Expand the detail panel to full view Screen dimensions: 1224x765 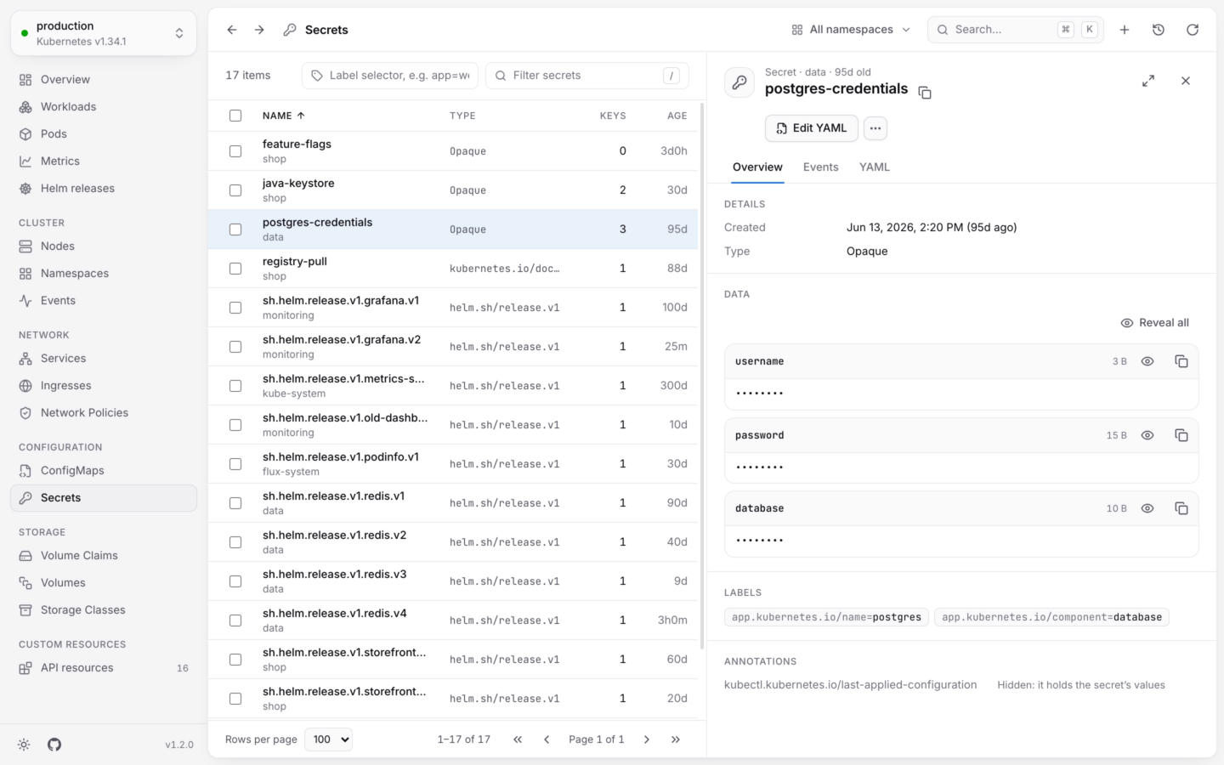pos(1148,81)
